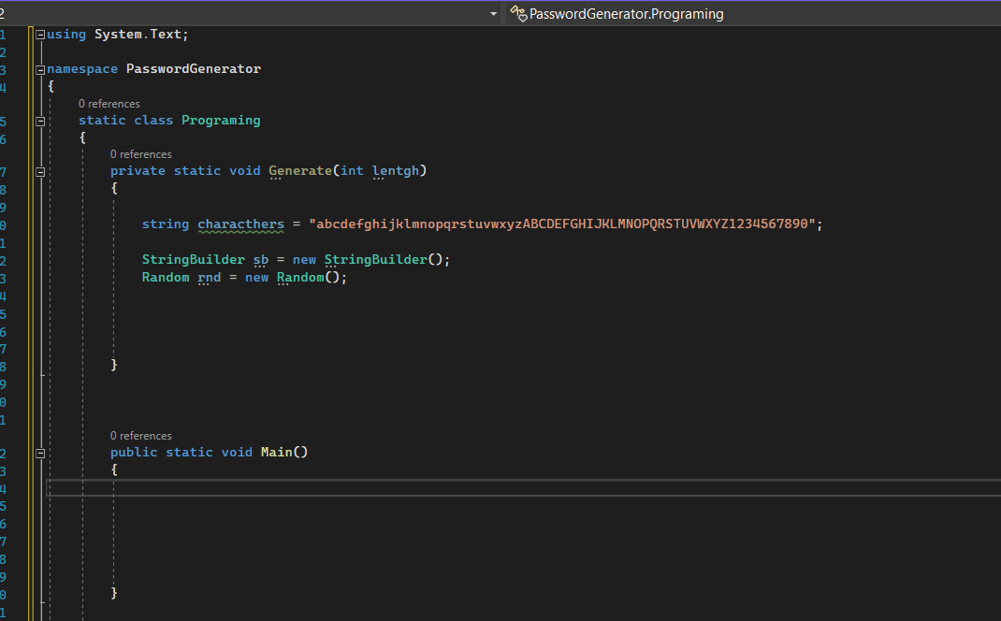Image resolution: width=1001 pixels, height=621 pixels.
Task: Open 0 references link above Programing class
Action: [x=109, y=104]
